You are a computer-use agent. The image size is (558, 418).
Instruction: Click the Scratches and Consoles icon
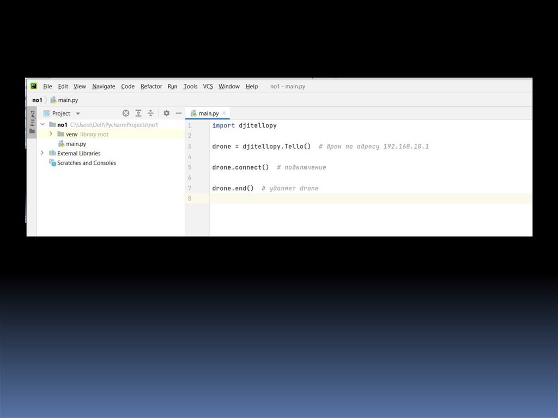coord(52,163)
